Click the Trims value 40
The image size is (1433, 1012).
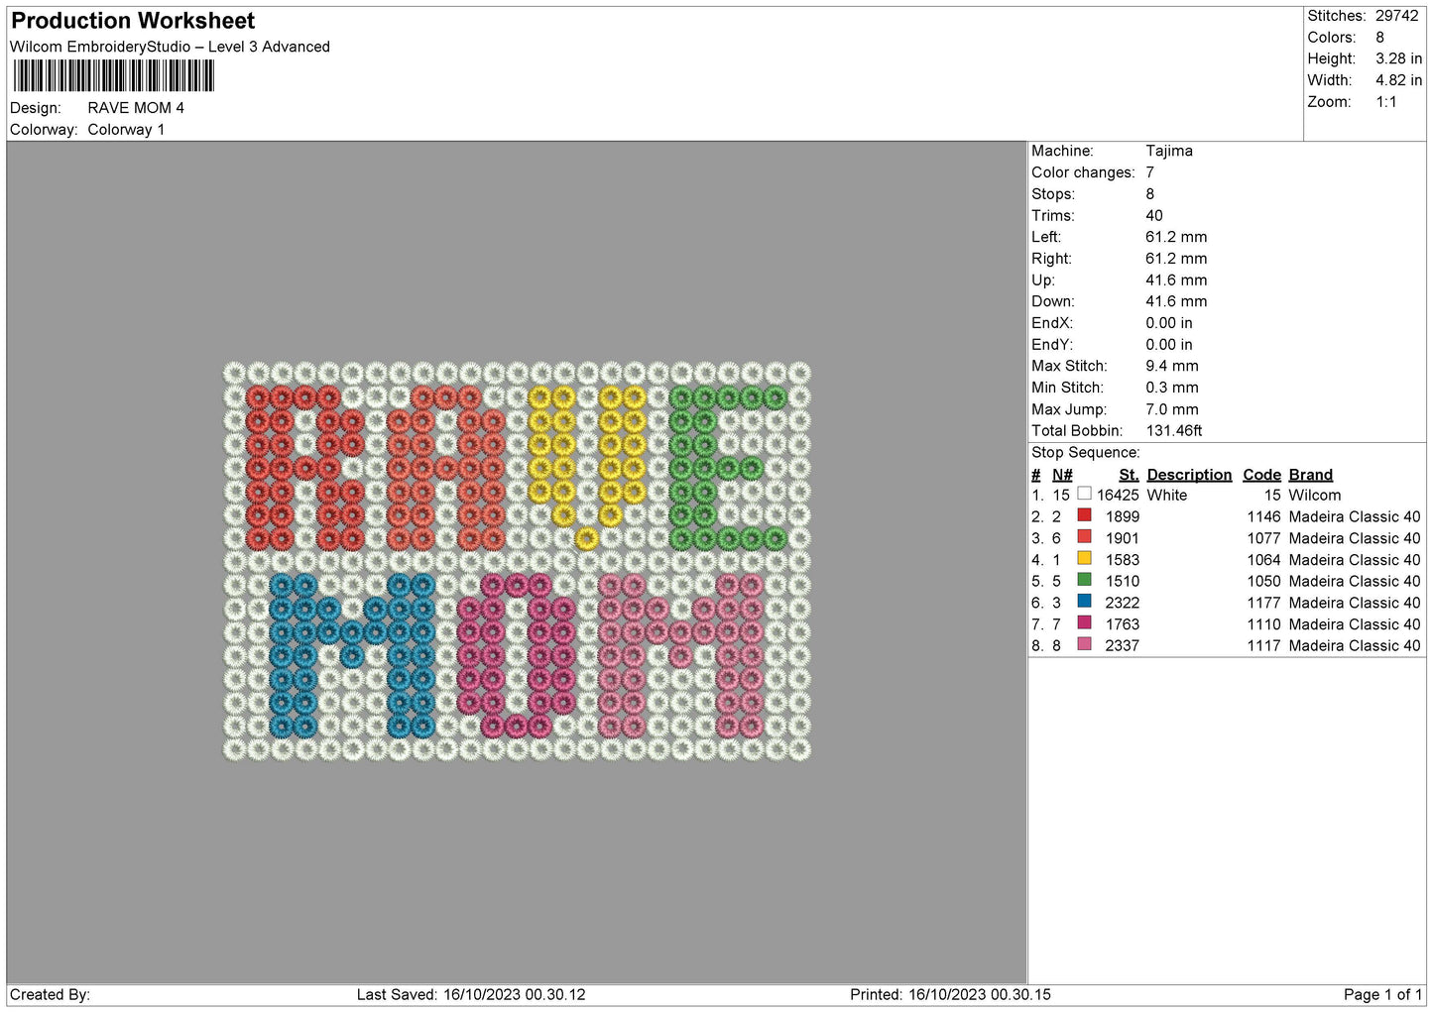pyautogui.click(x=1154, y=215)
